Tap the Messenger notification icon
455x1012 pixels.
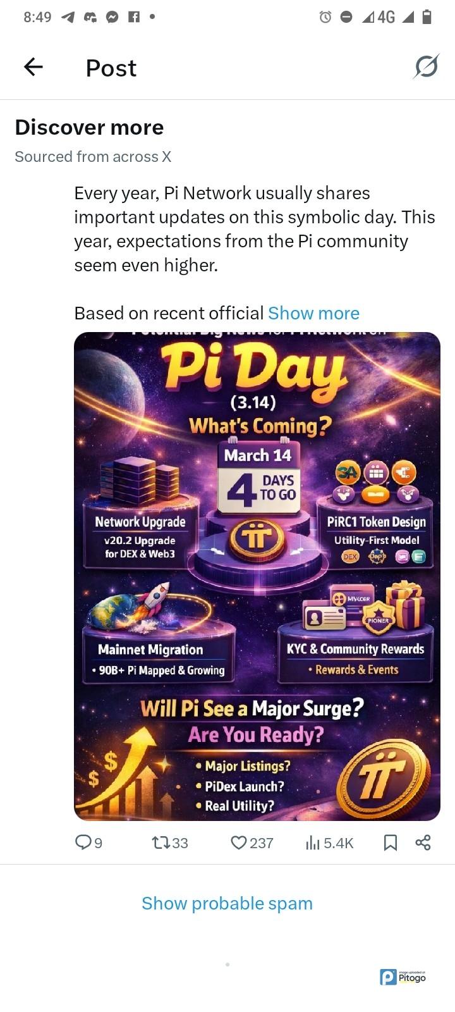click(112, 17)
